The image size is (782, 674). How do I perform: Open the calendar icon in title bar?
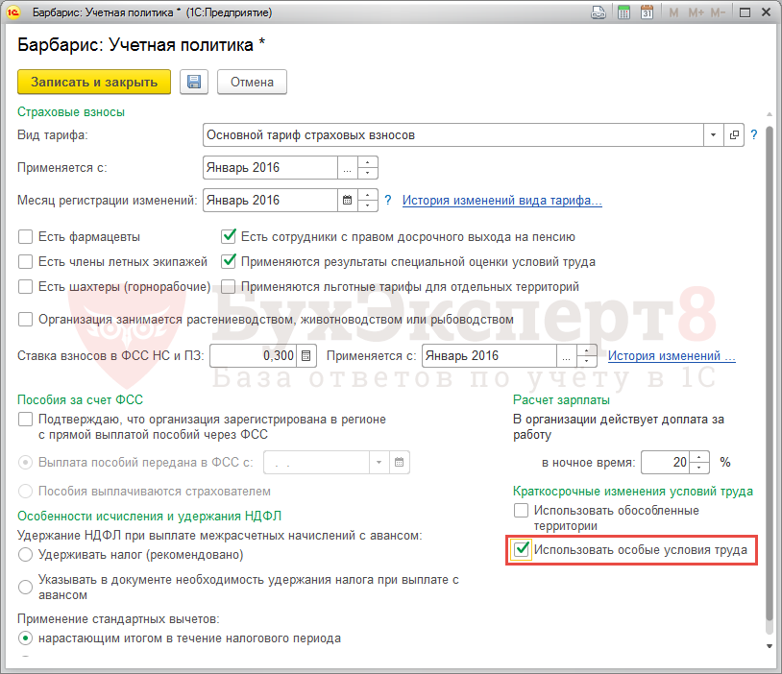647,13
